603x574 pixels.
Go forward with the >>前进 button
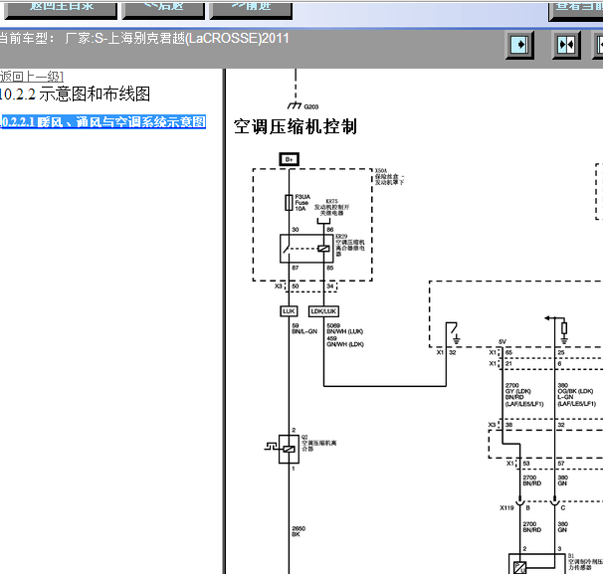point(251,10)
